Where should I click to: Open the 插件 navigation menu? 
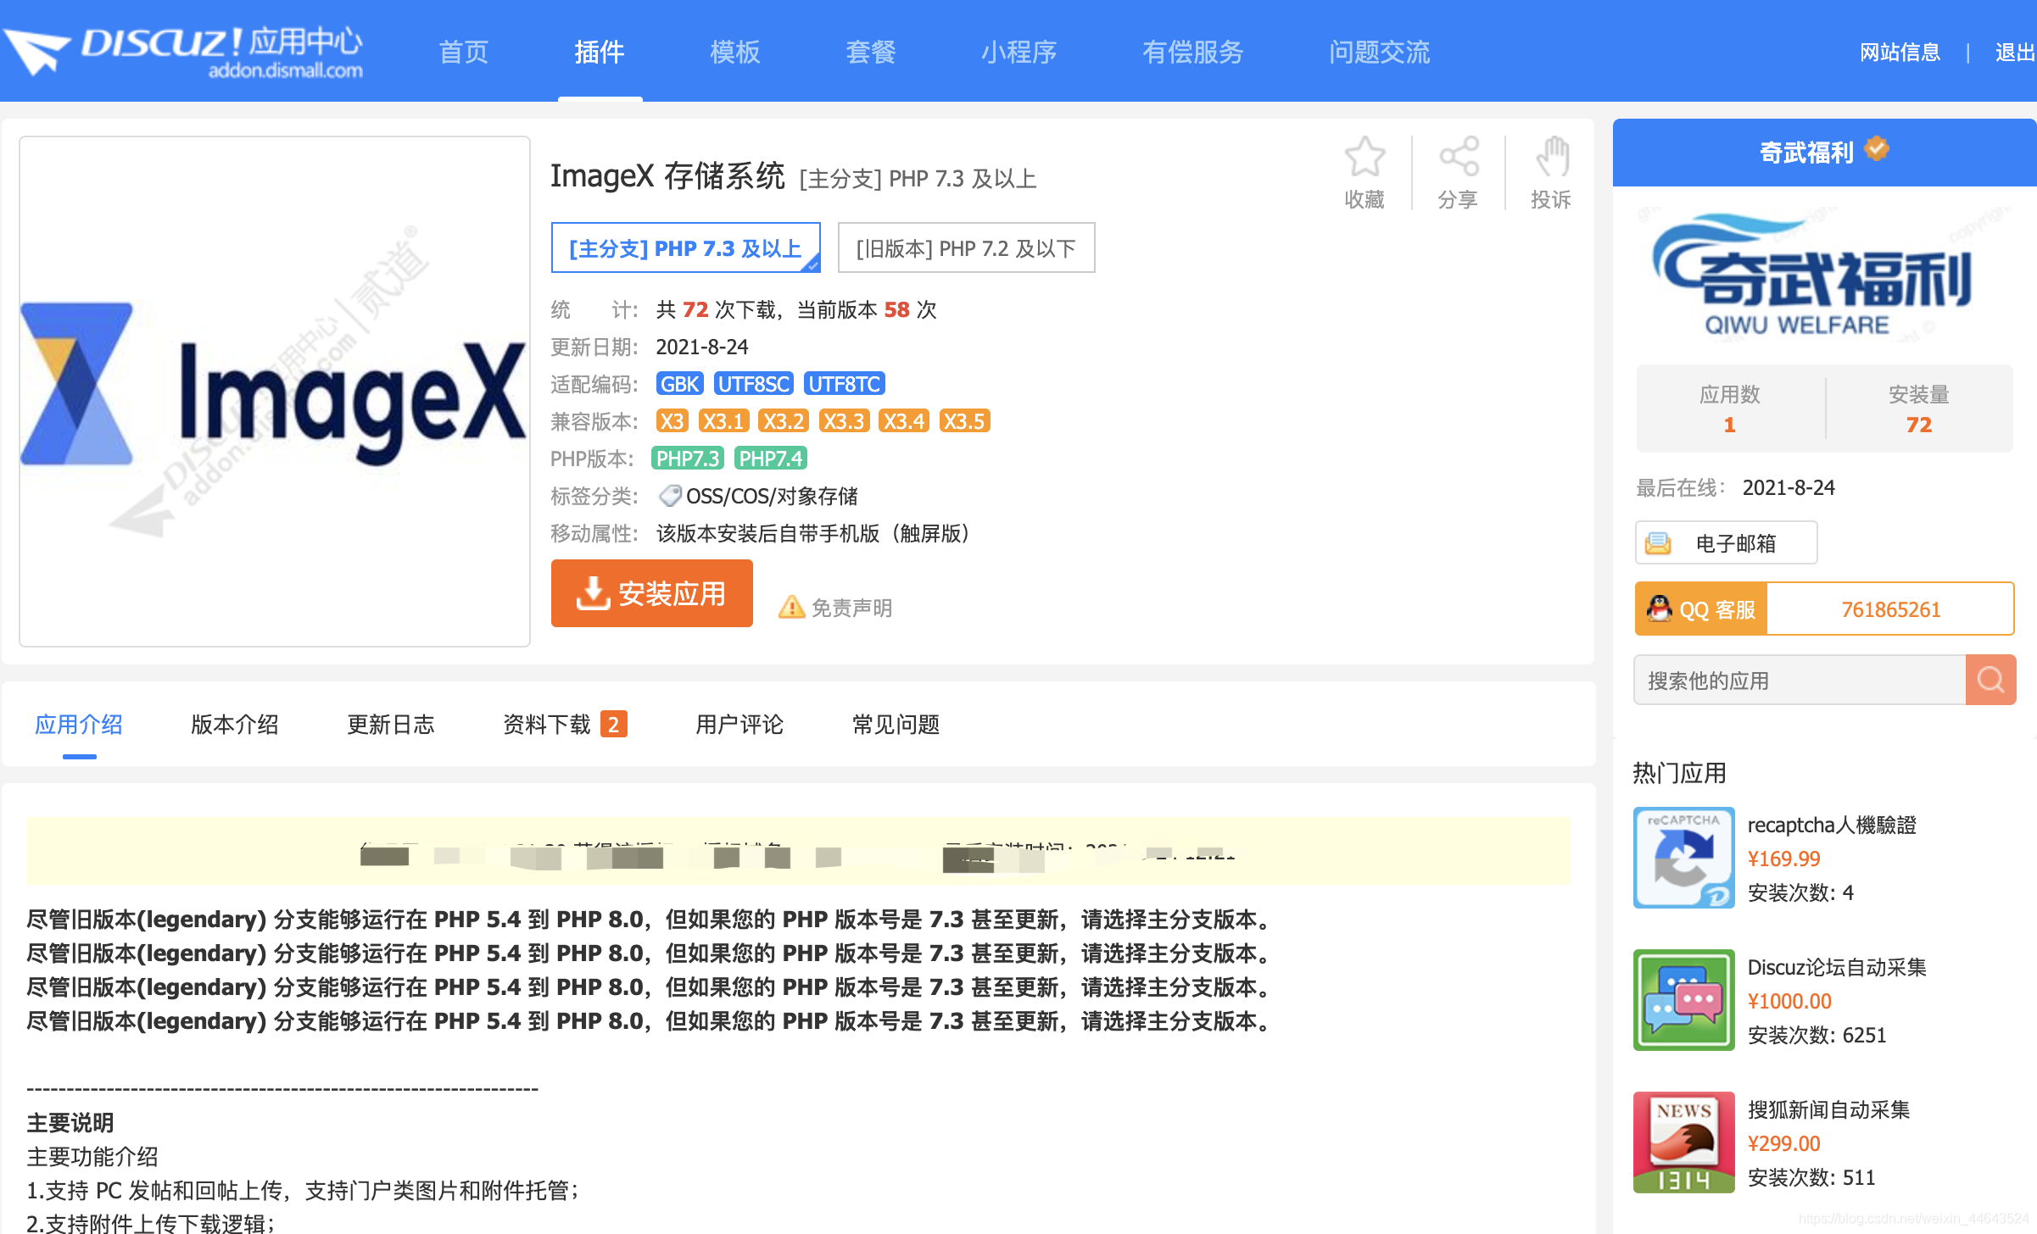pyautogui.click(x=600, y=52)
